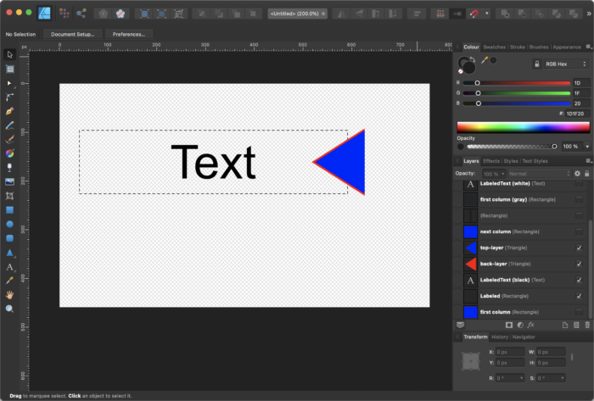This screenshot has width=594, height=401.
Task: Click the Preferences... button
Action: click(129, 35)
